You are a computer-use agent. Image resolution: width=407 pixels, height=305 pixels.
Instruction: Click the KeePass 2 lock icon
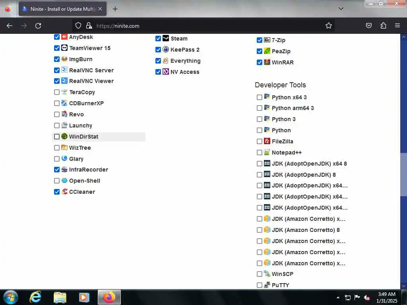click(166, 50)
